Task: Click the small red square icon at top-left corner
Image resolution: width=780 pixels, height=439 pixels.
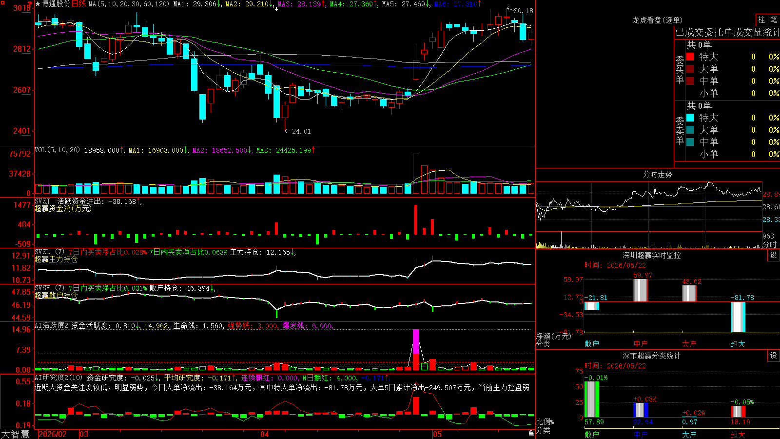Action: click(x=2, y=2)
